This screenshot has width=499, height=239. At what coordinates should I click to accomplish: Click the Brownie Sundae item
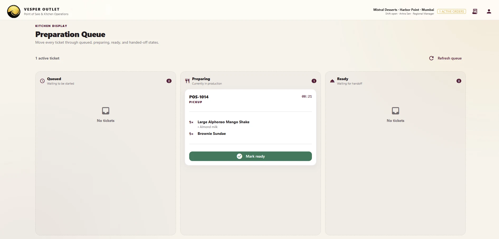(x=212, y=134)
